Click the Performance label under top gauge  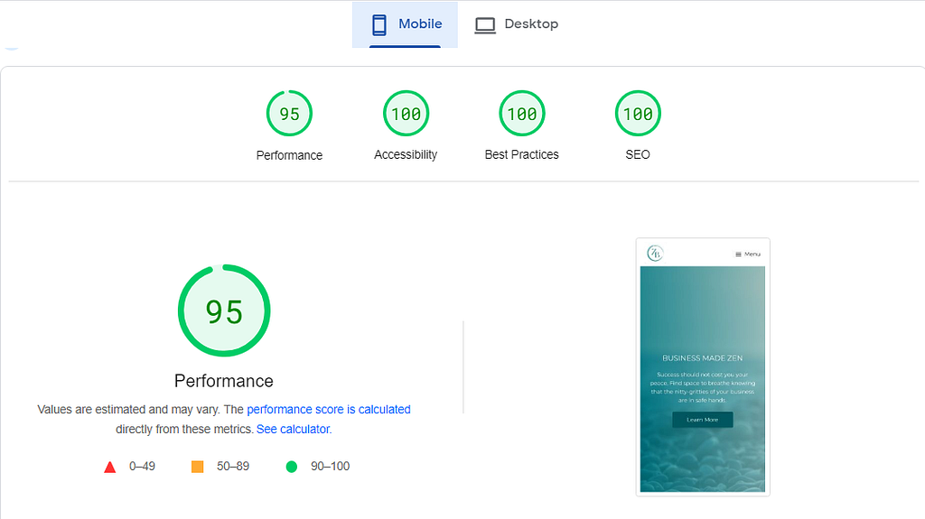coord(289,155)
